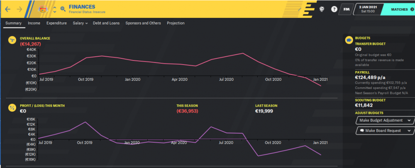The image size is (415, 168).
Task: Click the help question mark icon
Action: [334, 9]
